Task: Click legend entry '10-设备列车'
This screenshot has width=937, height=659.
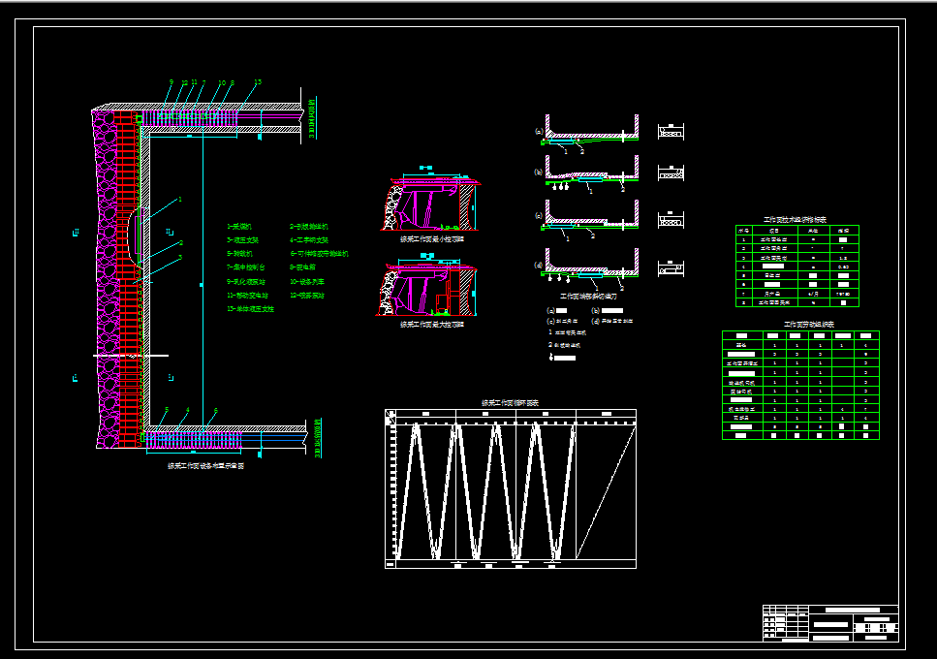Action: click(x=307, y=281)
